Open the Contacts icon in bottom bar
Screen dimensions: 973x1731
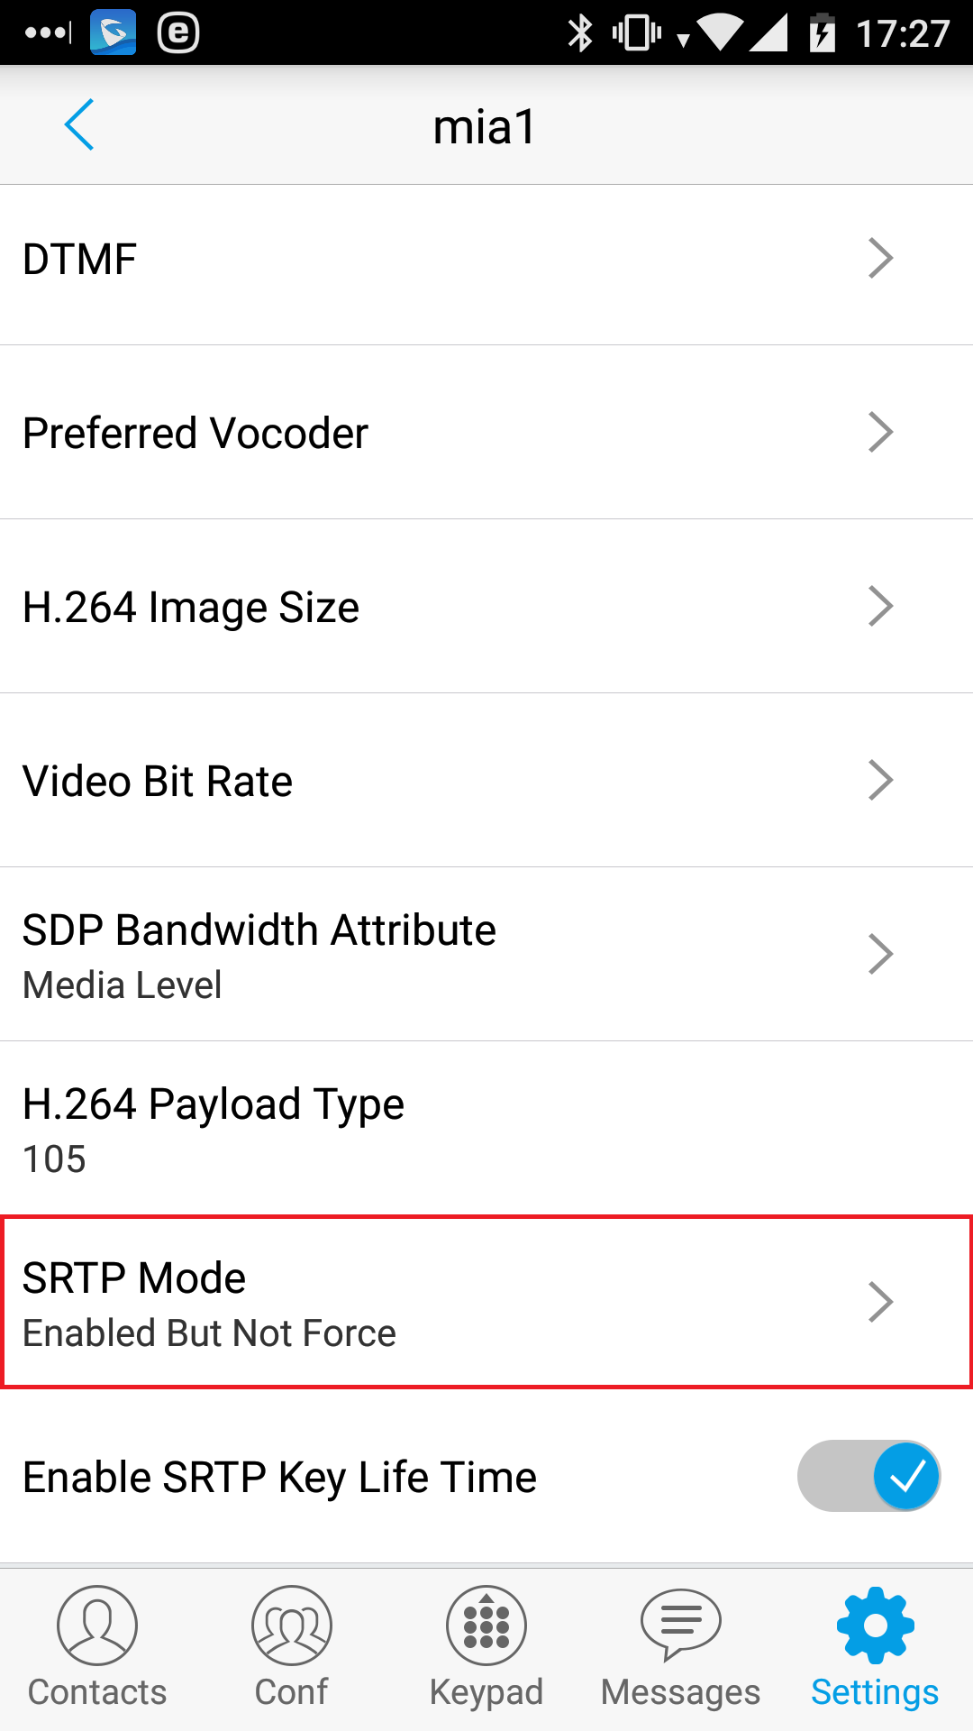(97, 1626)
